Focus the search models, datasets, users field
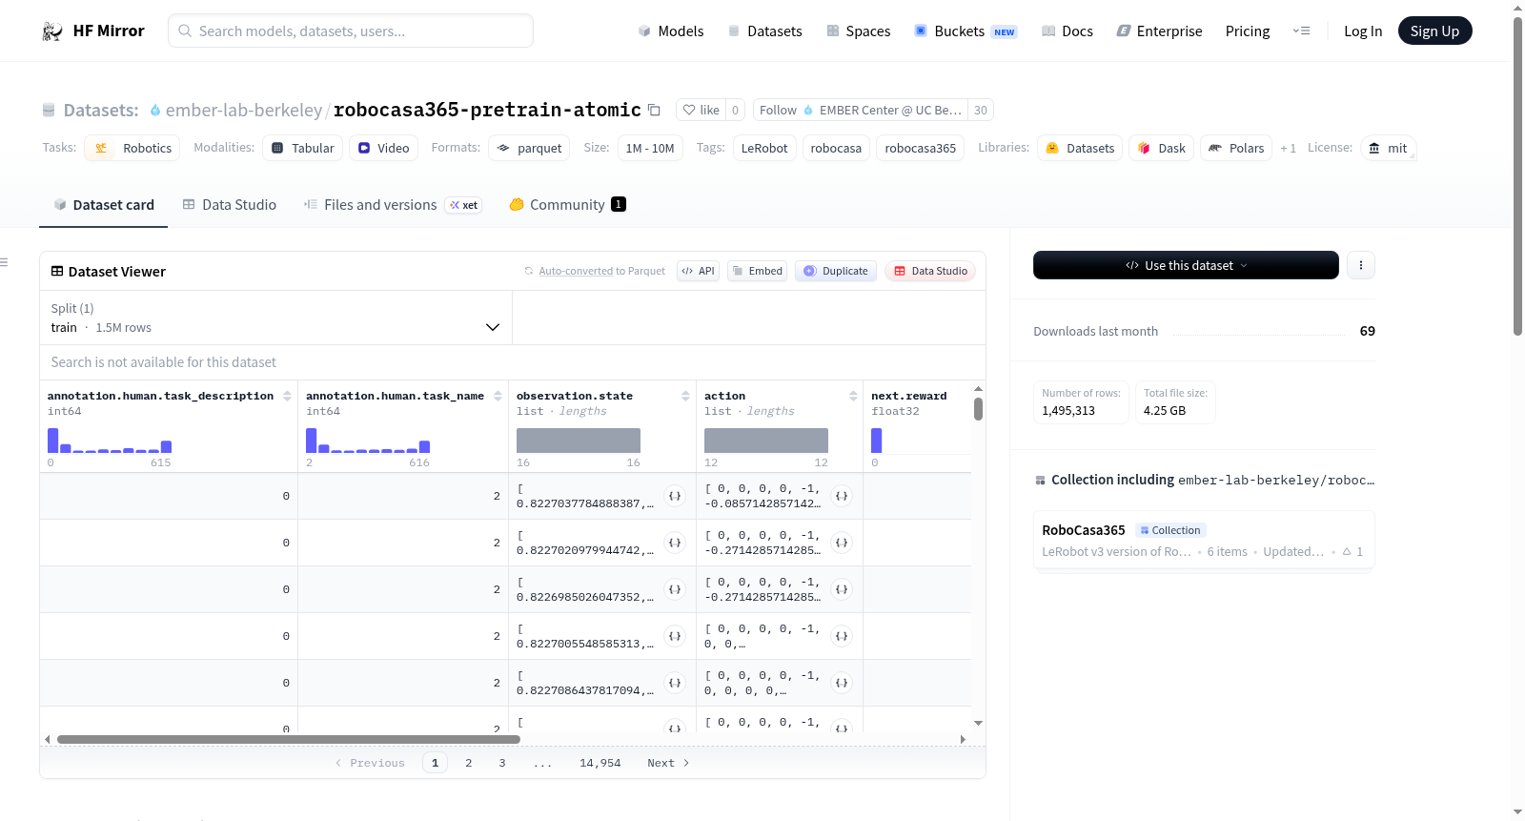Image resolution: width=1525 pixels, height=821 pixels. pos(351,31)
